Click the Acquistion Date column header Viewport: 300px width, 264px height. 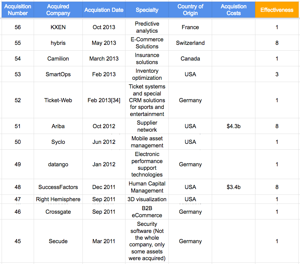(104, 10)
